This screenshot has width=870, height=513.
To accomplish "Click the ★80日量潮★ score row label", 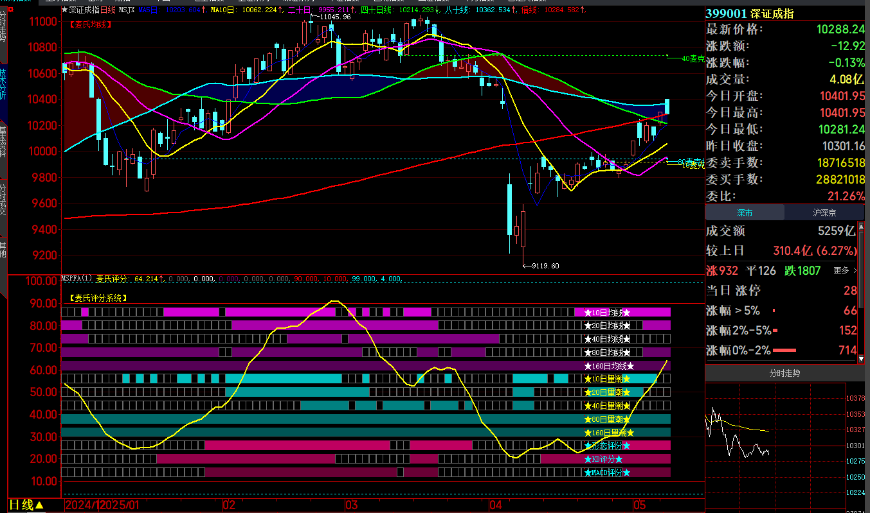I will pyautogui.click(x=606, y=419).
